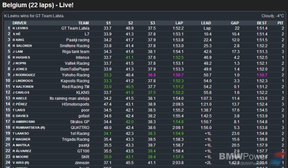Image resolution: width=288 pixels, height=168 pixels.
Task: Open driver E RUMIANTSEVA (R) entry
Action: (29, 128)
